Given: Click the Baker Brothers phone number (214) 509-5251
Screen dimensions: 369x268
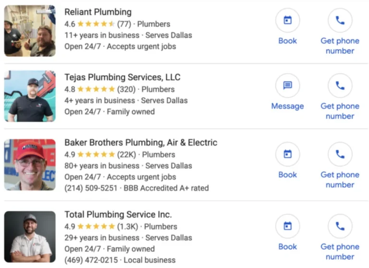Looking at the screenshot, I should tap(91, 188).
